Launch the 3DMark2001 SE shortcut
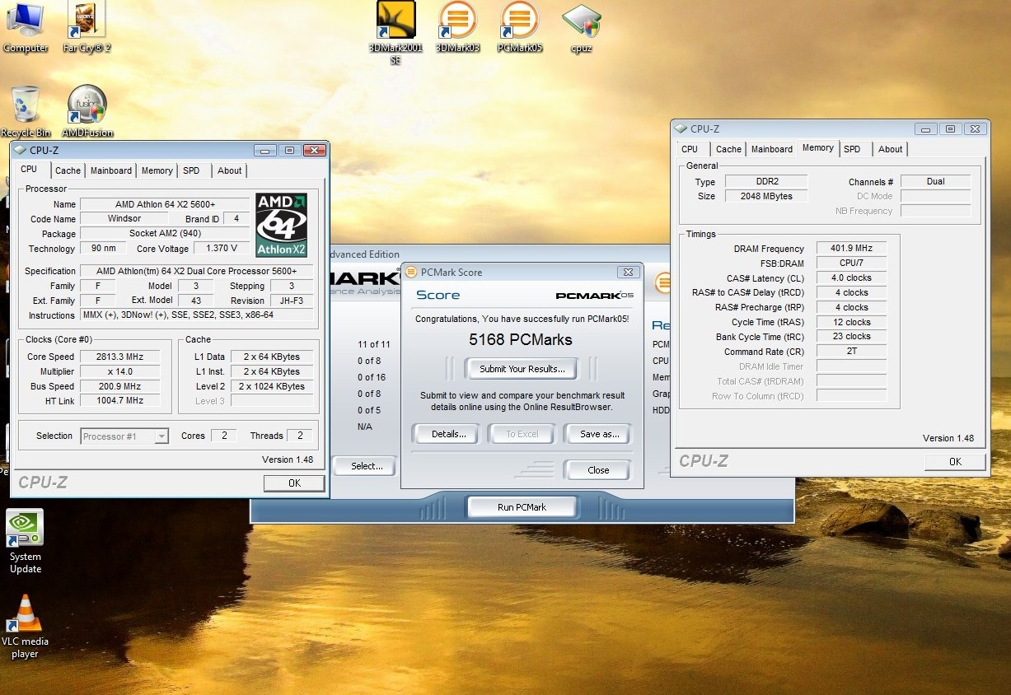The width and height of the screenshot is (1011, 695). pyautogui.click(x=396, y=31)
